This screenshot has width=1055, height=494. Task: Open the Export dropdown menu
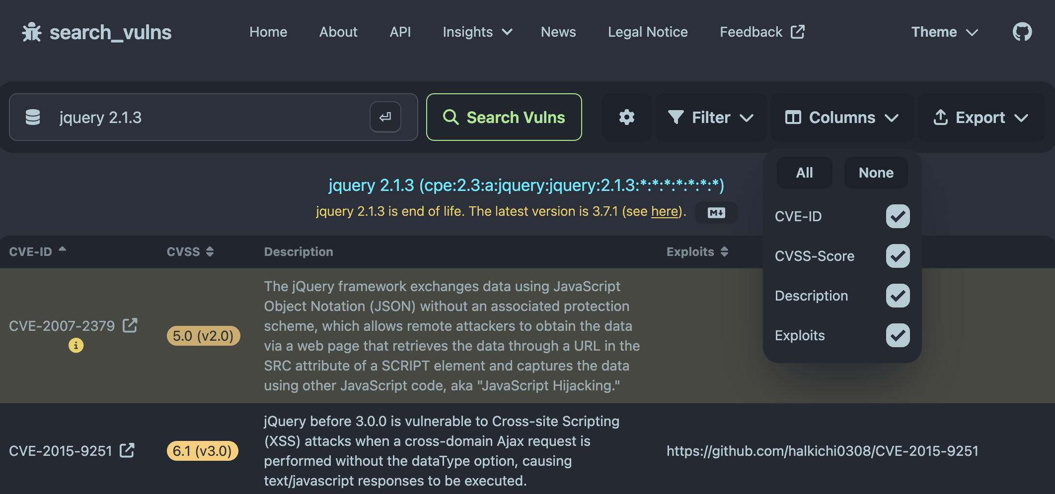(981, 118)
